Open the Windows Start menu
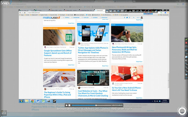Image resolution: width=188 pixels, height=117 pixels. [x=21, y=101]
